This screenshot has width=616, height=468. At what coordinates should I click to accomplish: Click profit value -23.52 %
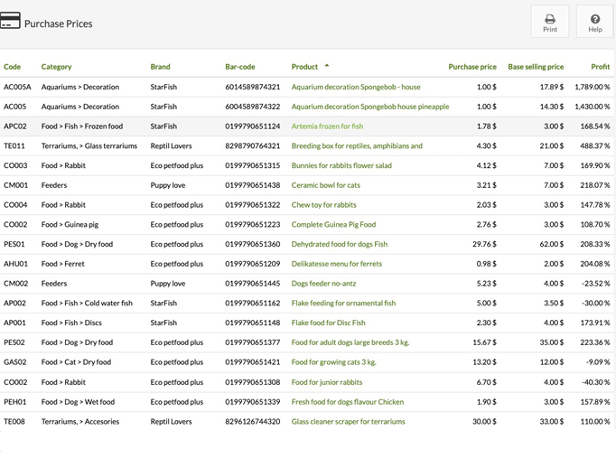tap(595, 284)
